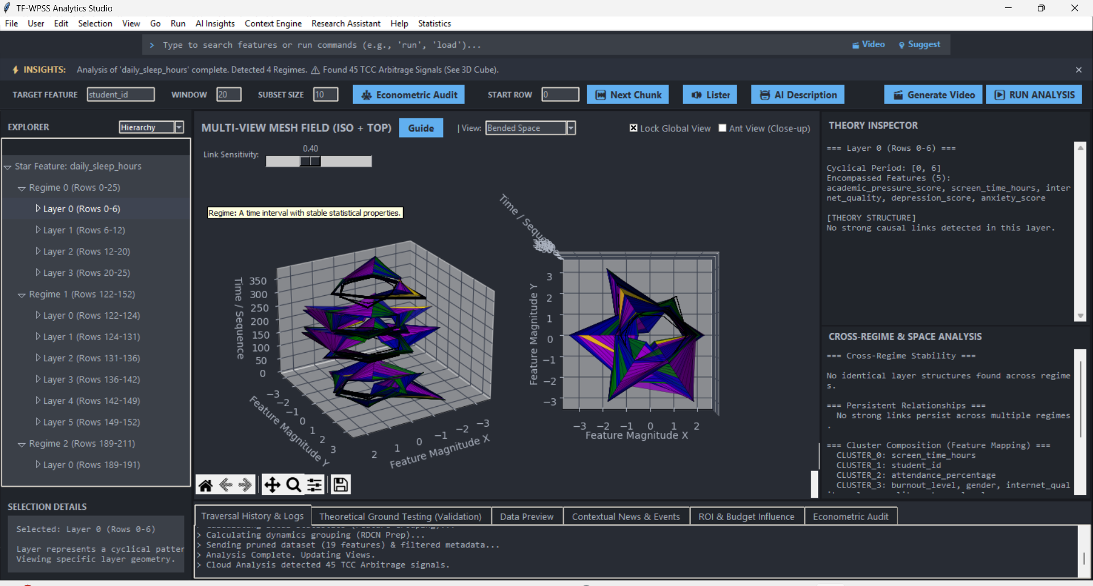Switch to bottom Econometric Audit tab
Image resolution: width=1093 pixels, height=586 pixels.
(850, 517)
